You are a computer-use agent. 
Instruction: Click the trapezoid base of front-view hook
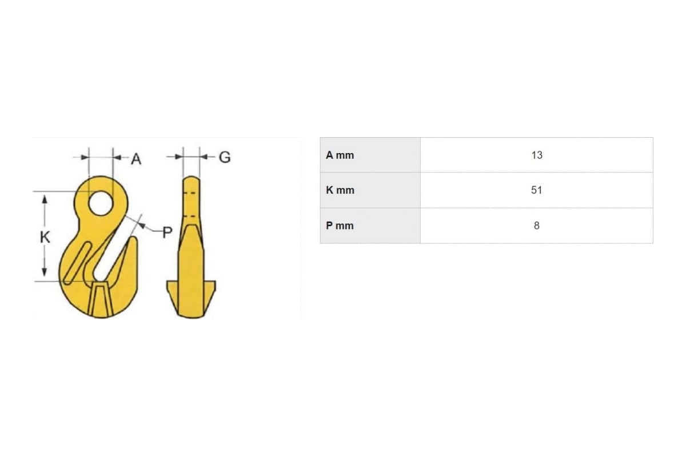click(x=100, y=298)
